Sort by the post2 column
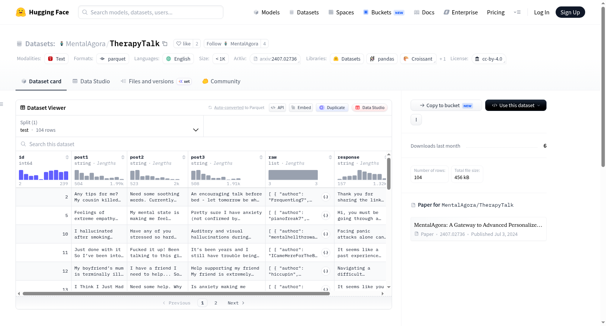The height and width of the screenshot is (326, 606). [184, 157]
